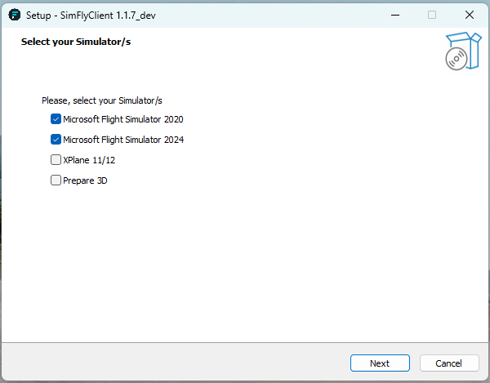The width and height of the screenshot is (490, 383).
Task: Click the "Microsoft Flight Simulator 2024" label text
Action: [x=122, y=140]
